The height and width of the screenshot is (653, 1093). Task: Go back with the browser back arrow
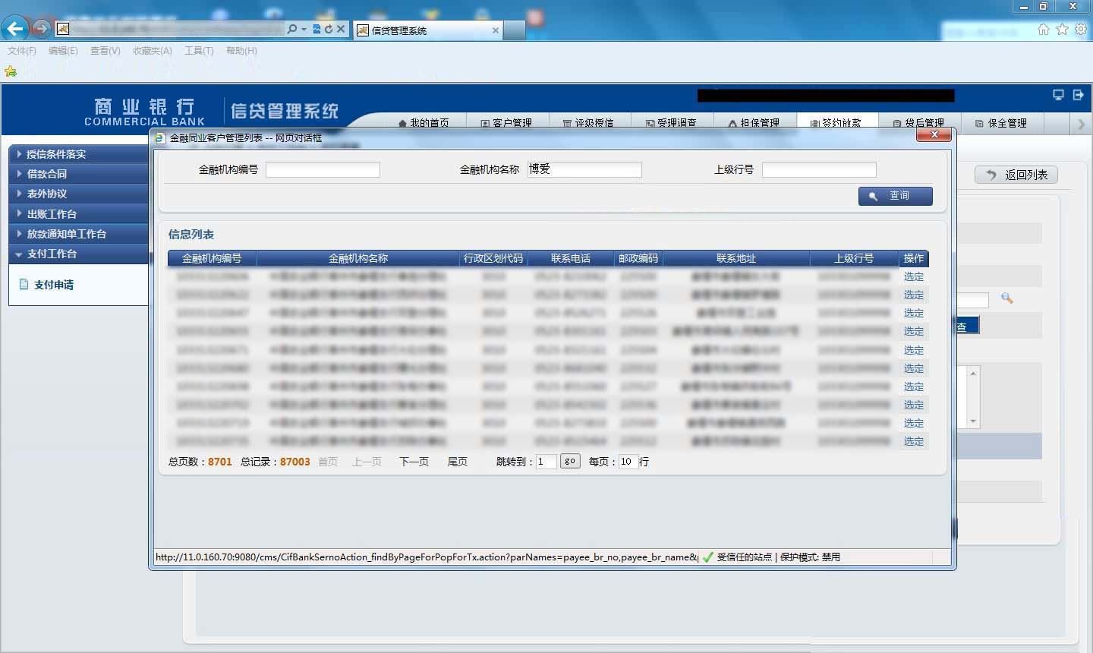(x=15, y=29)
